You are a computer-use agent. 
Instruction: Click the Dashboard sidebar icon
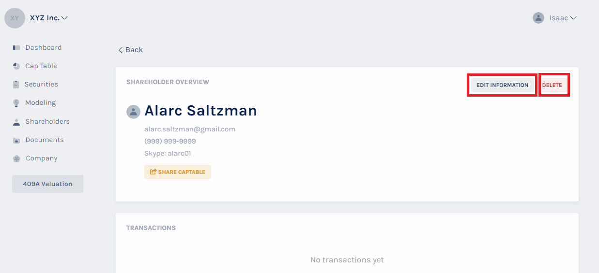click(x=16, y=48)
